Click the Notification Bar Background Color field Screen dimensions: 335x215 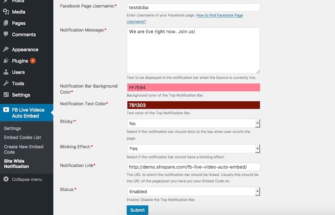(193, 88)
